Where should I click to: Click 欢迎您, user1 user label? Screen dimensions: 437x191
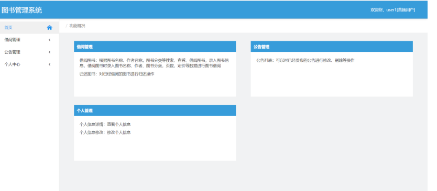[x=392, y=10]
